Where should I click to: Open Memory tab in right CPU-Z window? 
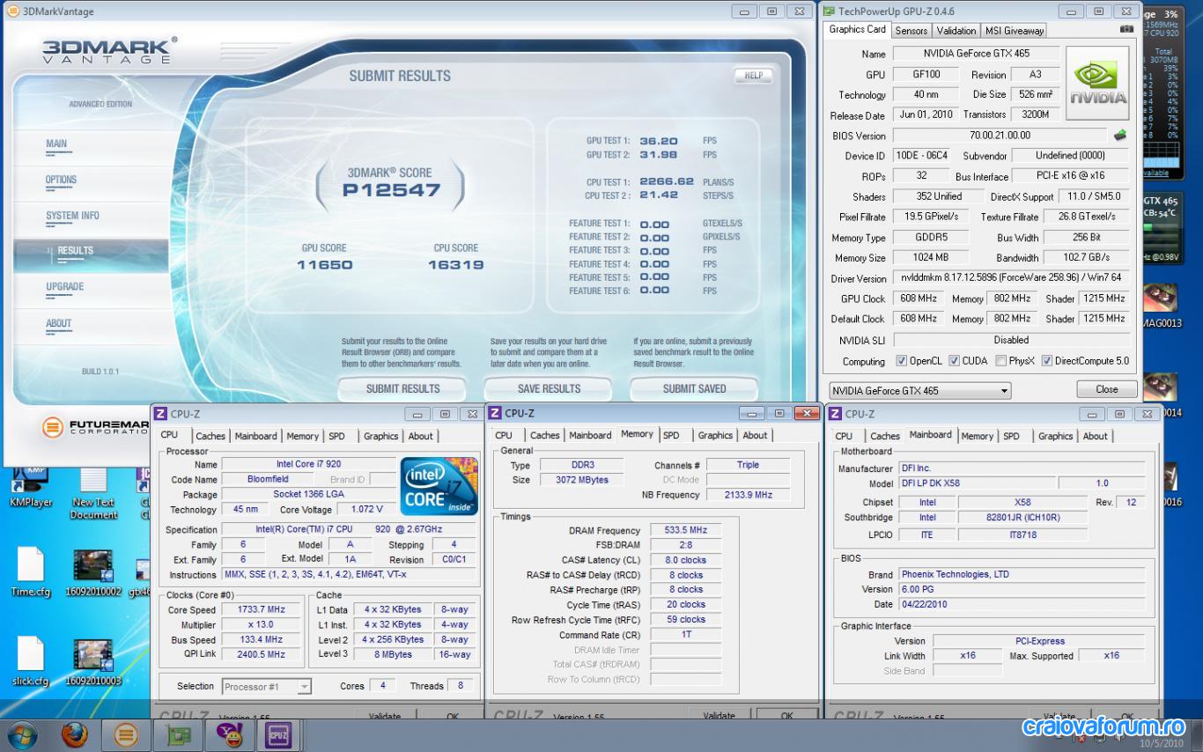pyautogui.click(x=978, y=436)
